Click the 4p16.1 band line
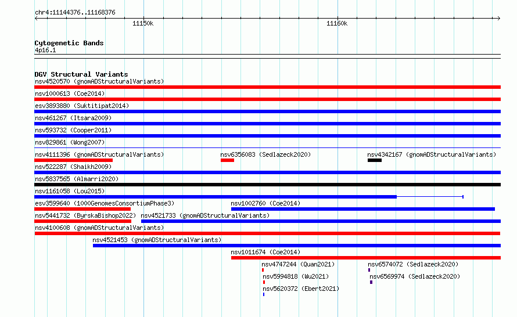517x317 pixels. click(x=267, y=56)
